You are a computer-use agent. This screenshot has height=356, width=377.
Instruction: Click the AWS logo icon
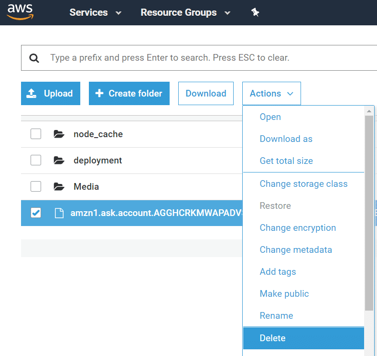(x=20, y=11)
